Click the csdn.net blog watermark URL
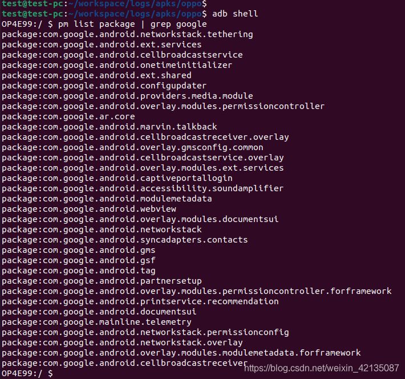Viewport: 405px width, 379px height. pos(322,368)
